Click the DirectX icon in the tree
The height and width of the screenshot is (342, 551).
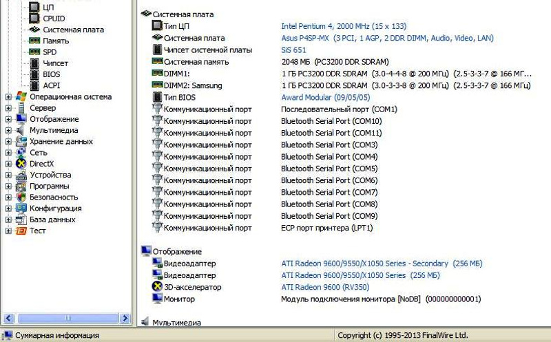pyautogui.click(x=21, y=164)
